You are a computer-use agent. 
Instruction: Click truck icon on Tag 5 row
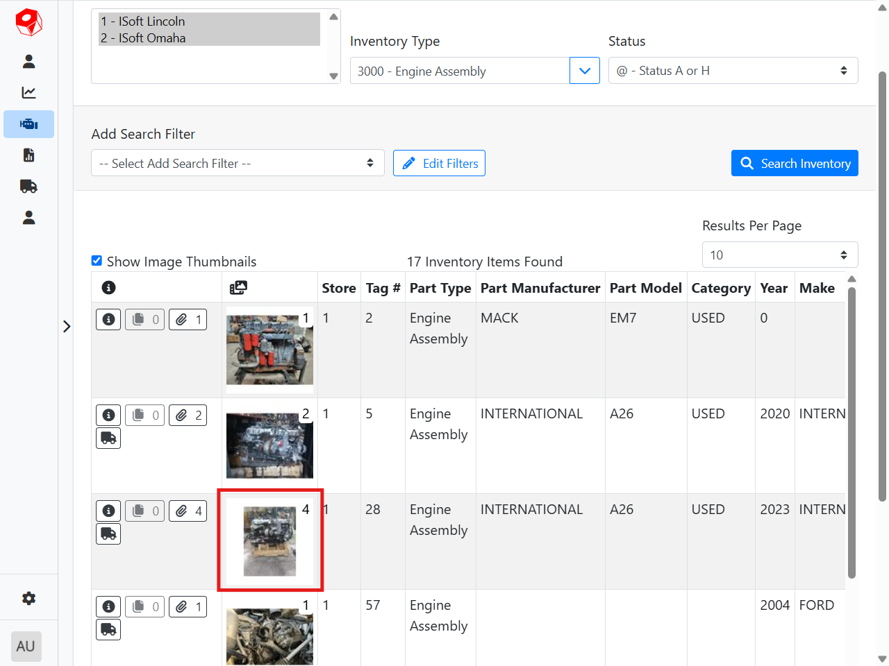108,438
